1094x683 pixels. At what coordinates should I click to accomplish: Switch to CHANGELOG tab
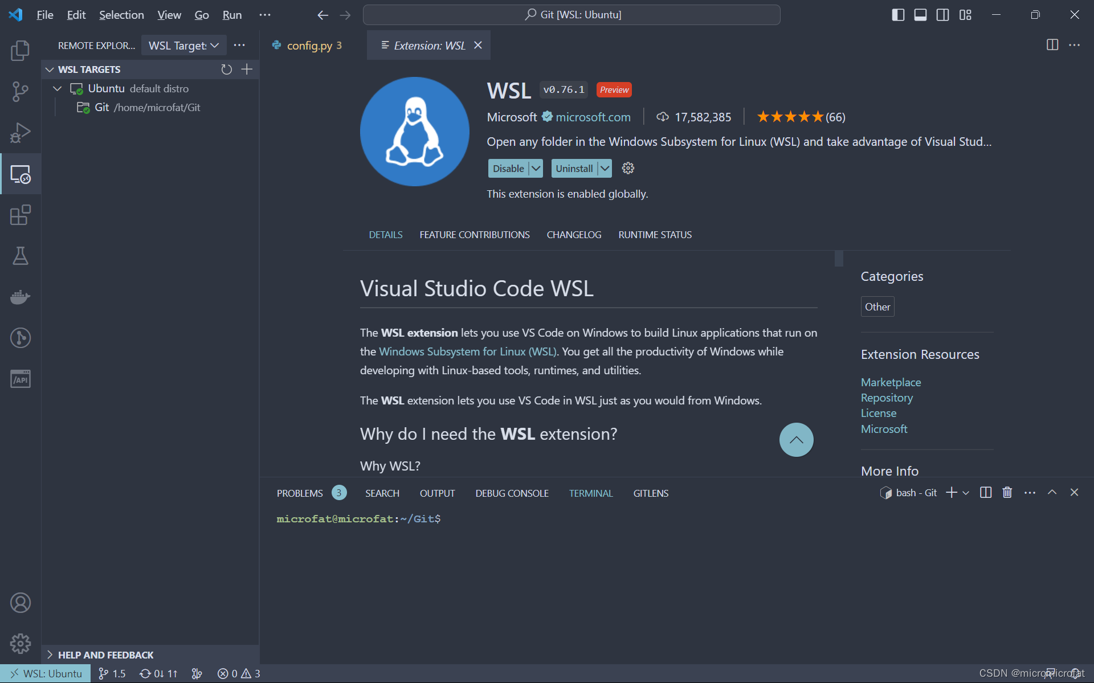[574, 235]
